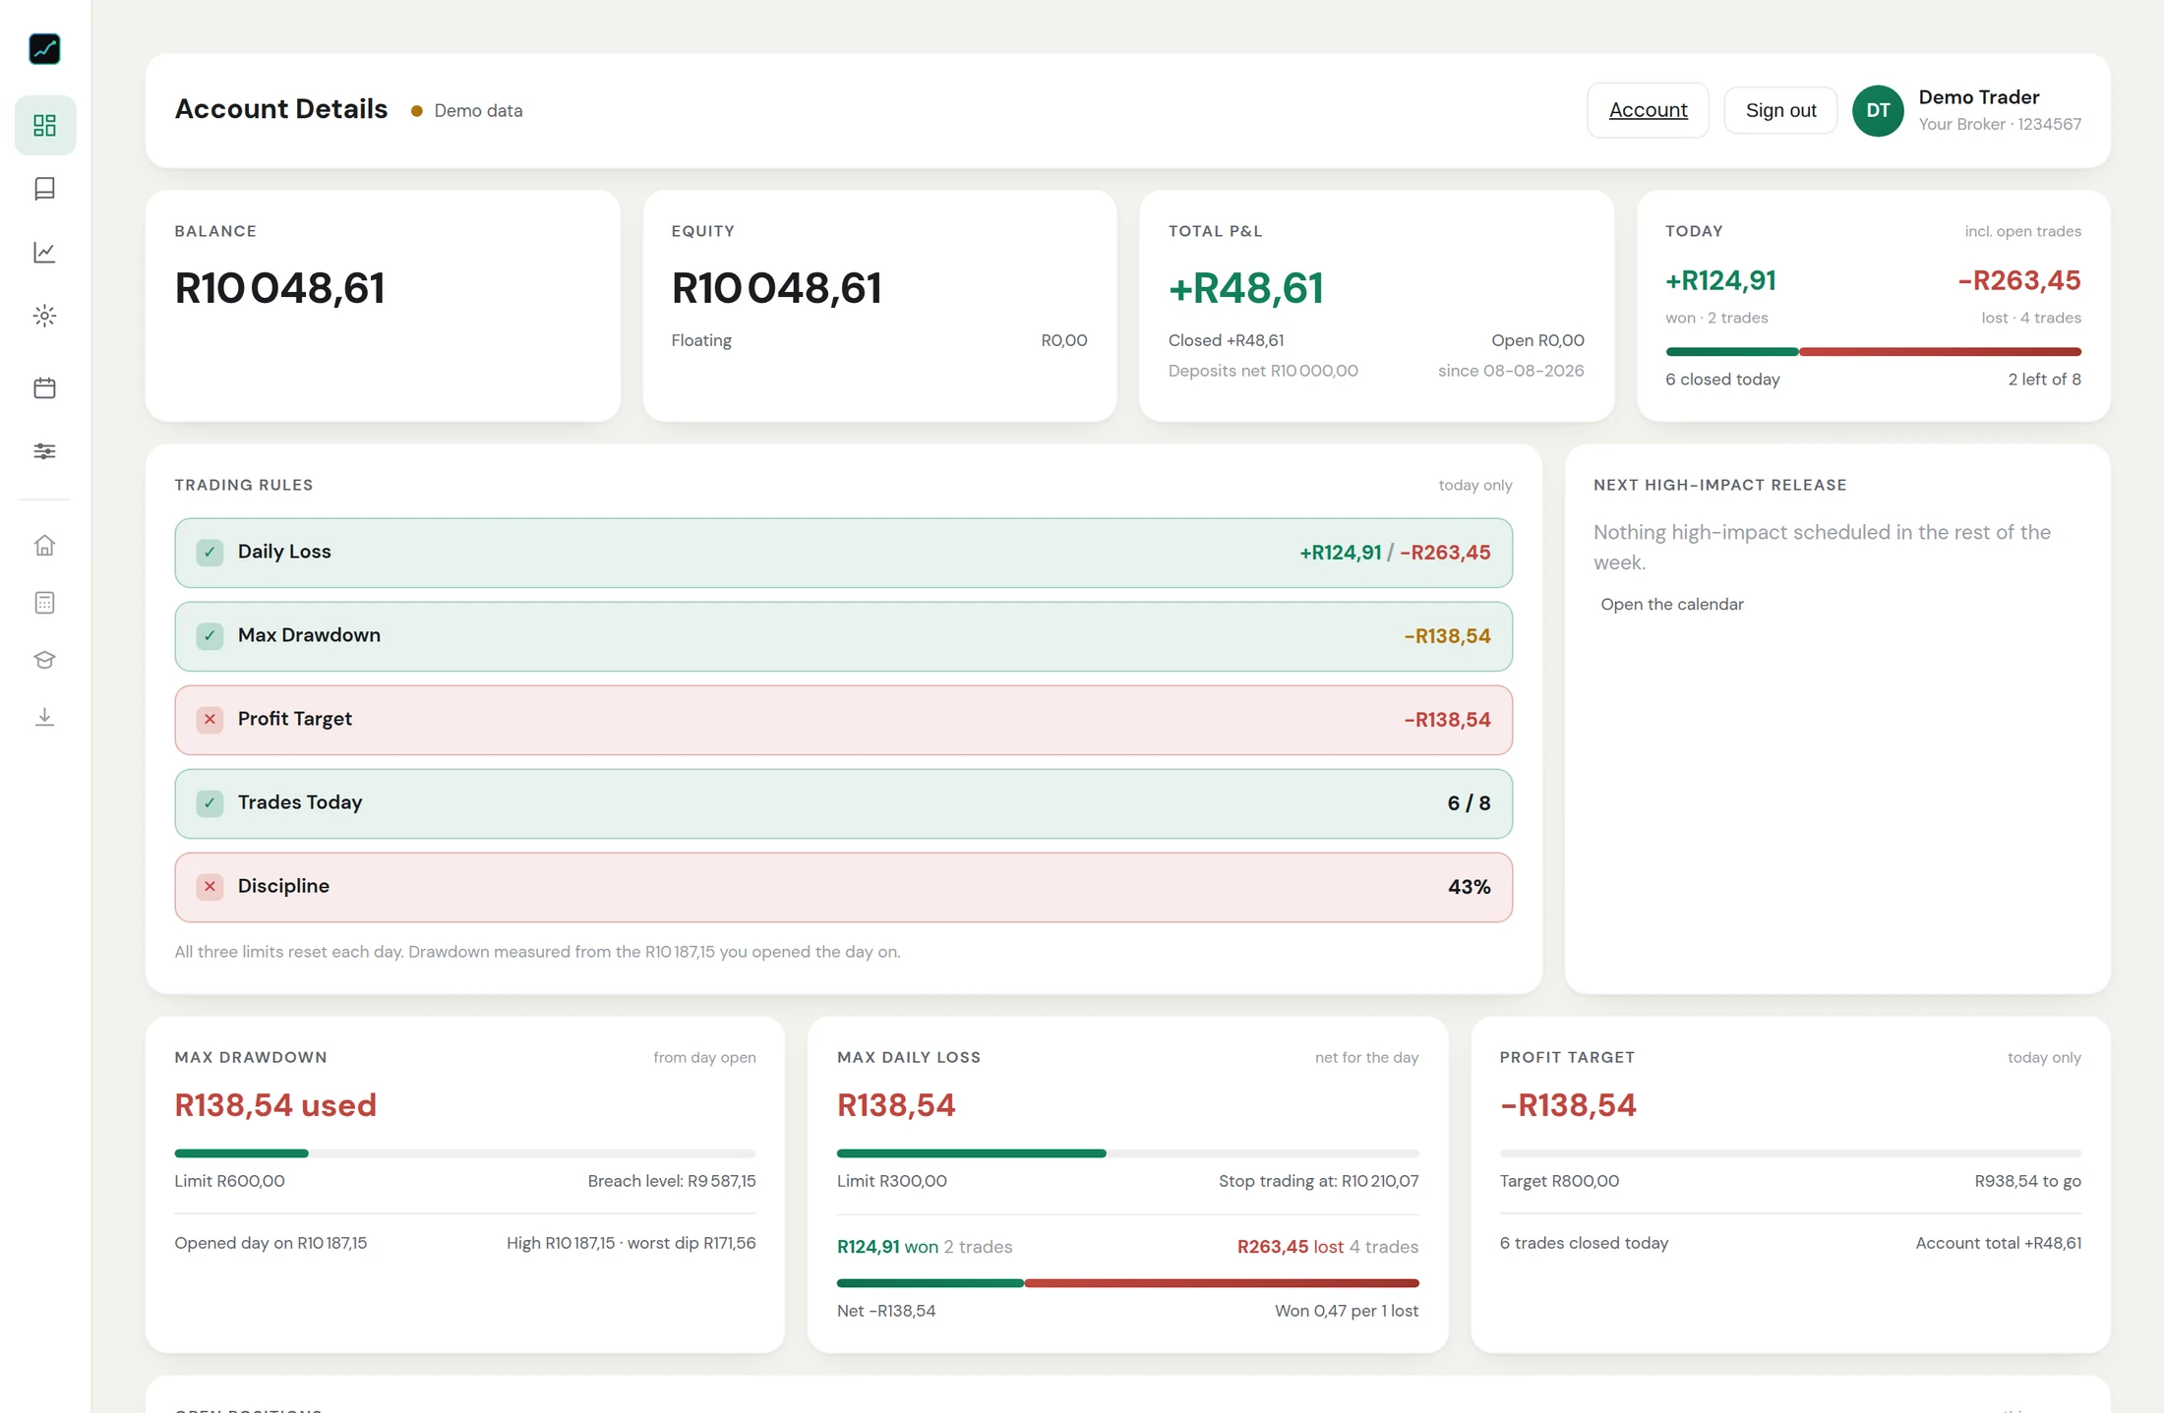Click 'Breach level: R9 587,15' text
This screenshot has width=2164, height=1413.
pyautogui.click(x=672, y=1181)
